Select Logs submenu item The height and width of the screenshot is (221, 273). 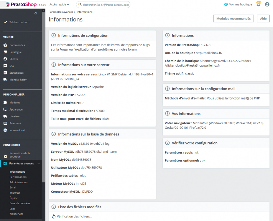coord(12,208)
